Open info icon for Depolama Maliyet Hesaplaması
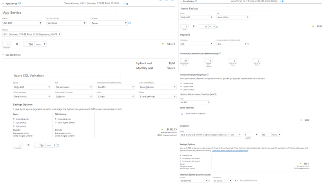 pos(208,74)
